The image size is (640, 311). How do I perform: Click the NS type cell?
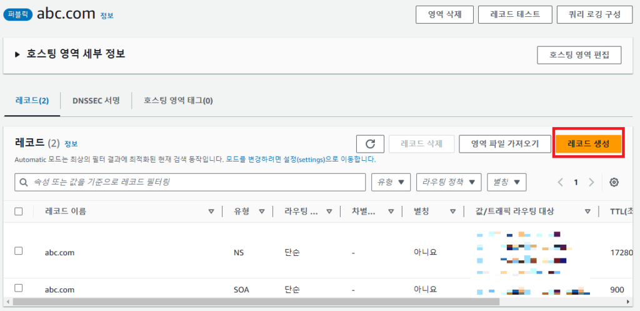click(239, 253)
